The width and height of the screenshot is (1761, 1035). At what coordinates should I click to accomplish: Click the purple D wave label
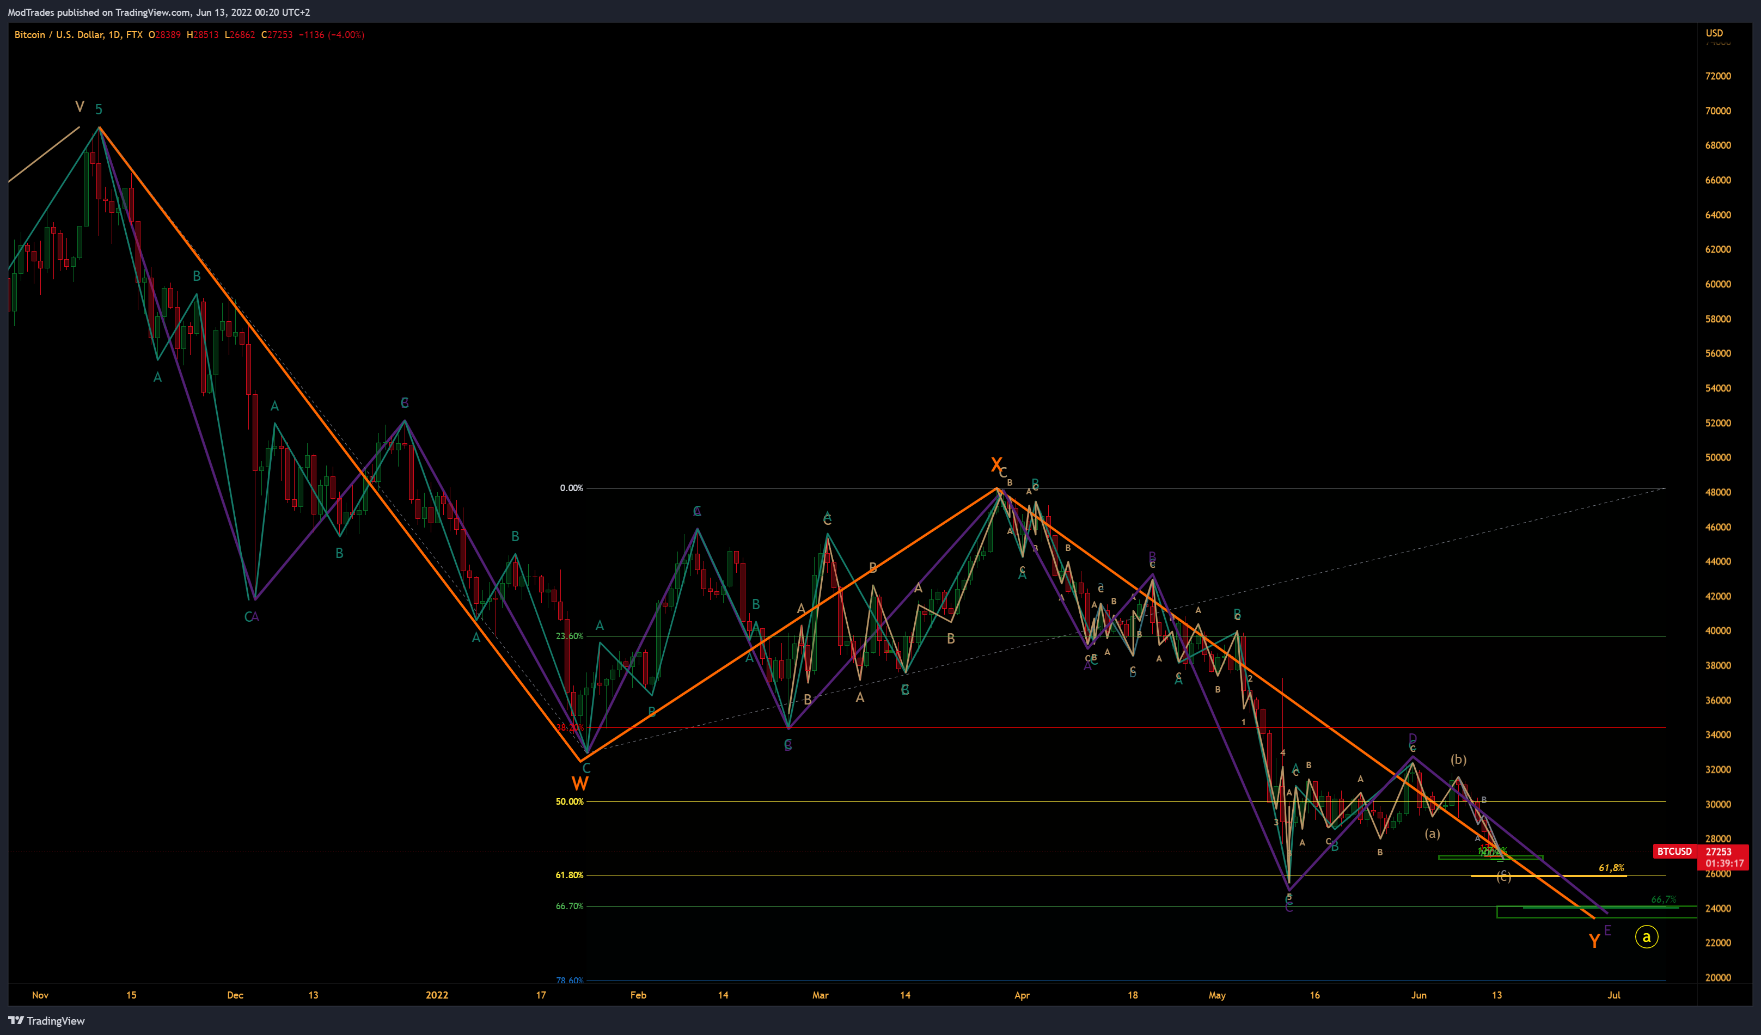pyautogui.click(x=1413, y=739)
